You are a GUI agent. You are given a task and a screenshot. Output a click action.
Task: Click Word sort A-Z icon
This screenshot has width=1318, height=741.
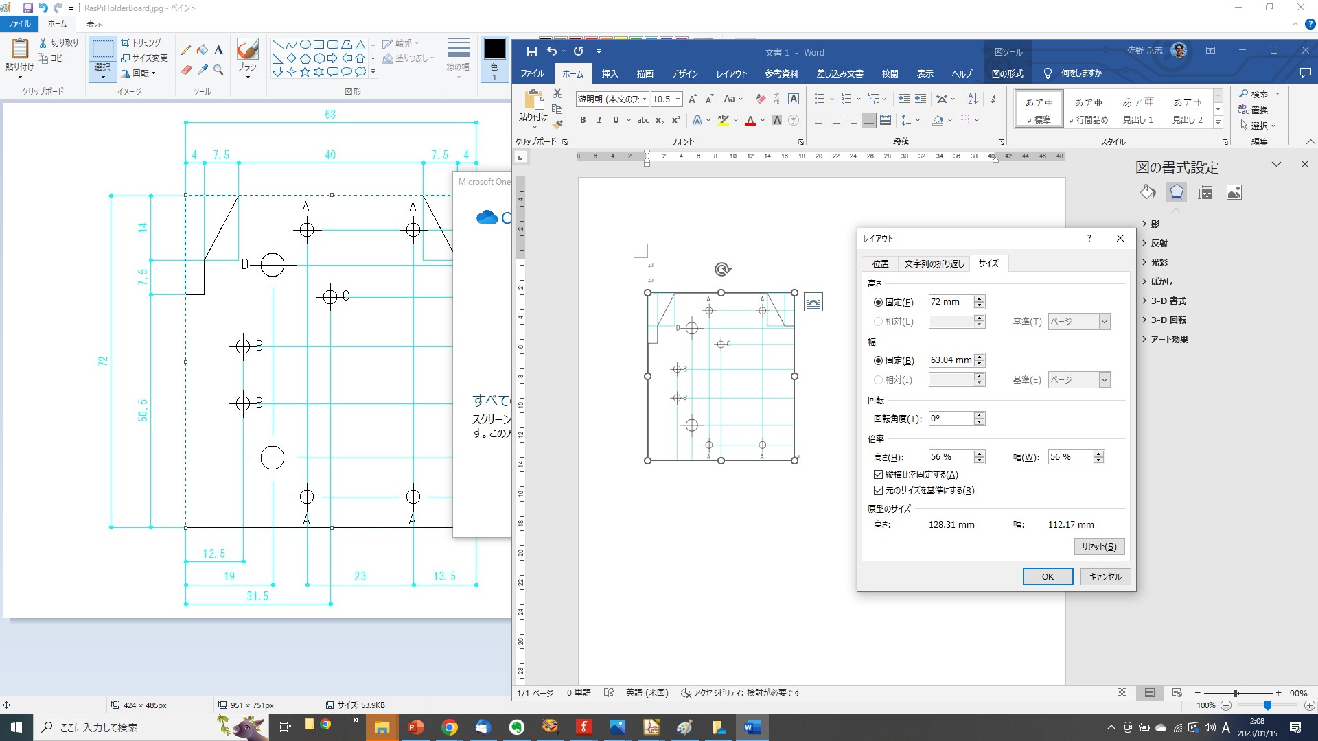[973, 99]
